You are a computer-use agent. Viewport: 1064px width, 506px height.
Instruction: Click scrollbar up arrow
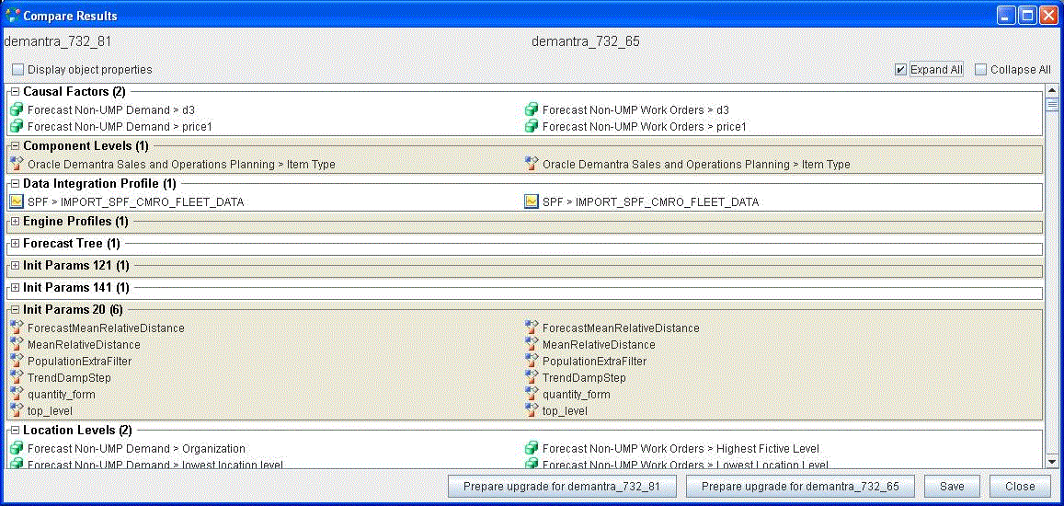[1052, 90]
